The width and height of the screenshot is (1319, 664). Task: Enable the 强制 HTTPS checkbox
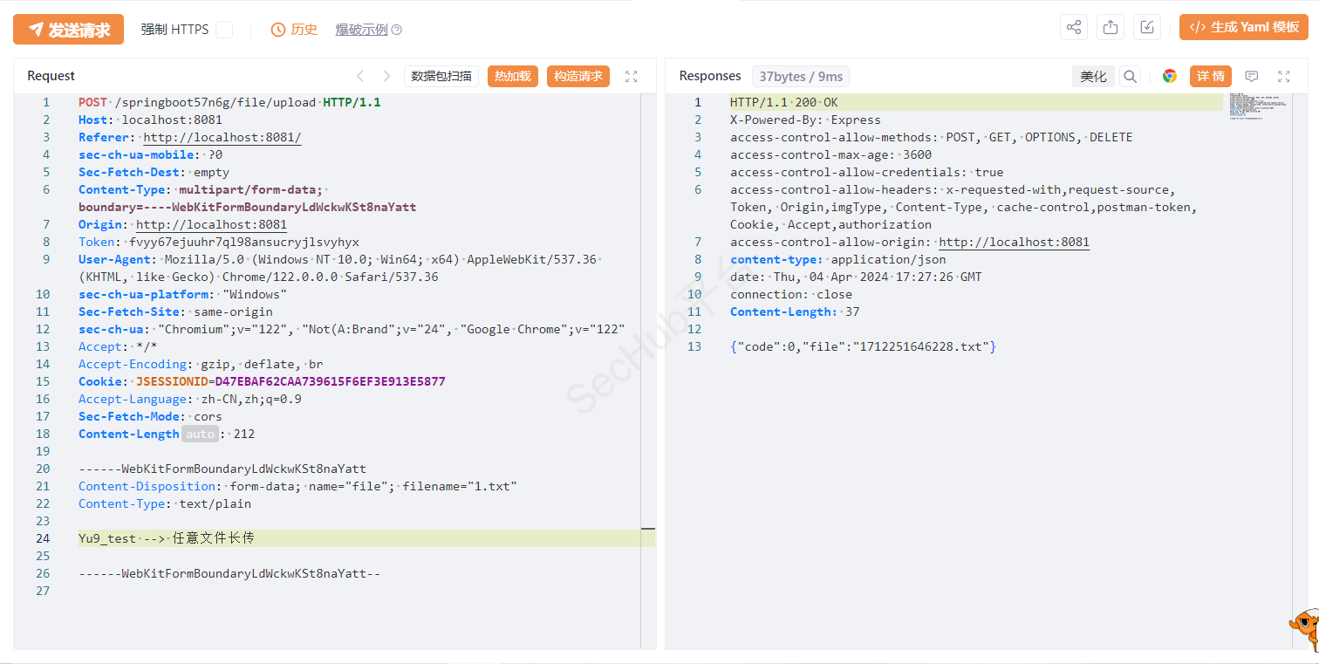tap(224, 30)
